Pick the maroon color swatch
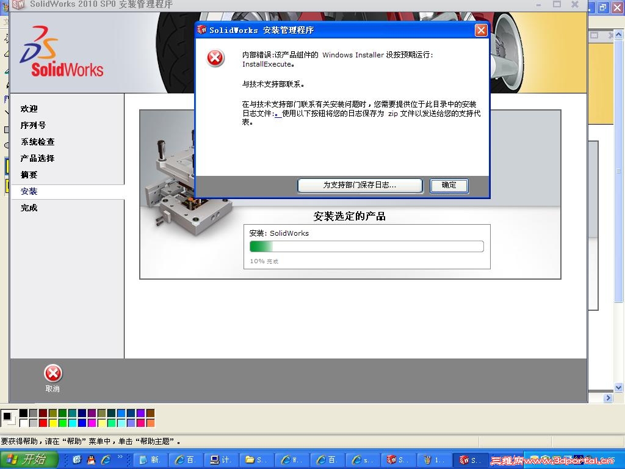The image size is (625, 469). (43, 413)
